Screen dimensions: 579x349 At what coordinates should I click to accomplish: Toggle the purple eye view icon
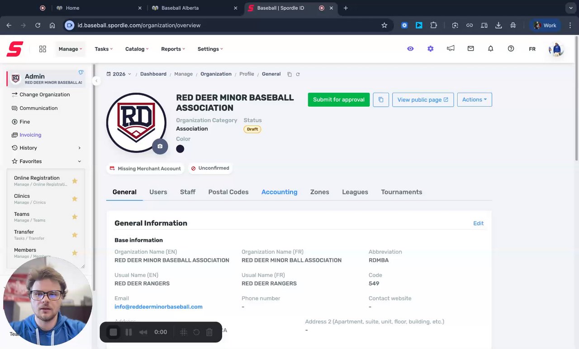pyautogui.click(x=410, y=49)
